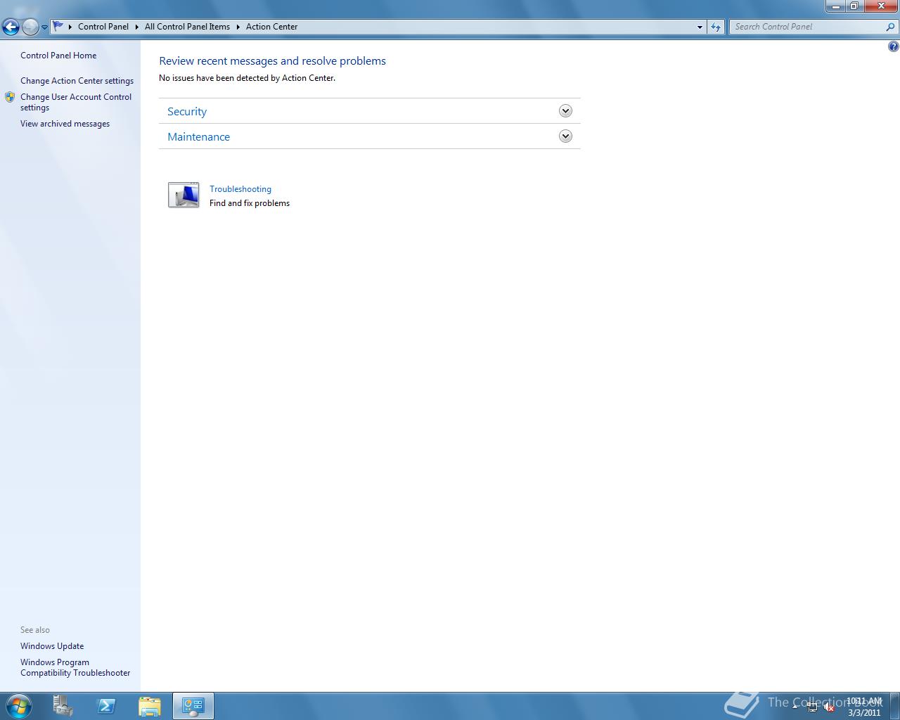Open Windows Program Compatibility Troubleshooter
The height and width of the screenshot is (720, 900).
click(x=75, y=667)
